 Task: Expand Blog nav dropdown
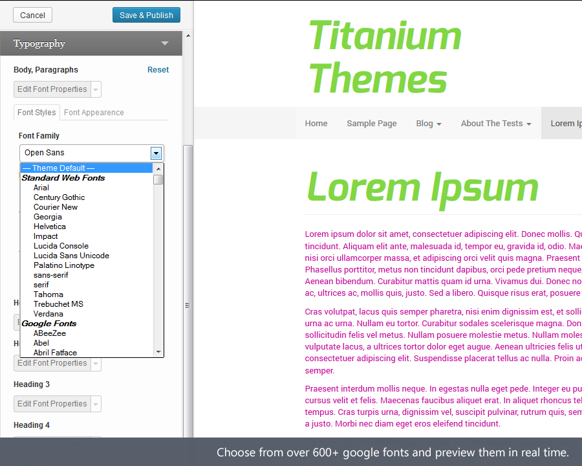click(x=429, y=124)
